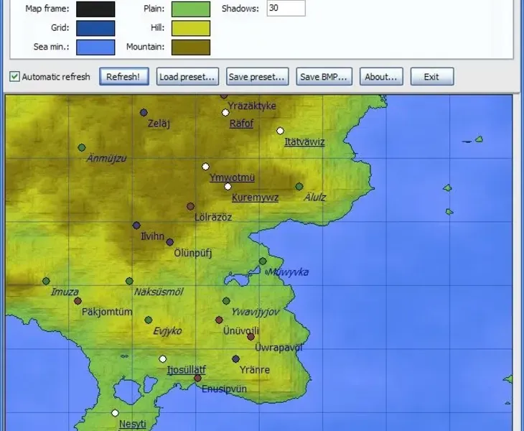The width and height of the screenshot is (524, 431).
Task: Click the italic Müwyvka label
Action: (289, 272)
